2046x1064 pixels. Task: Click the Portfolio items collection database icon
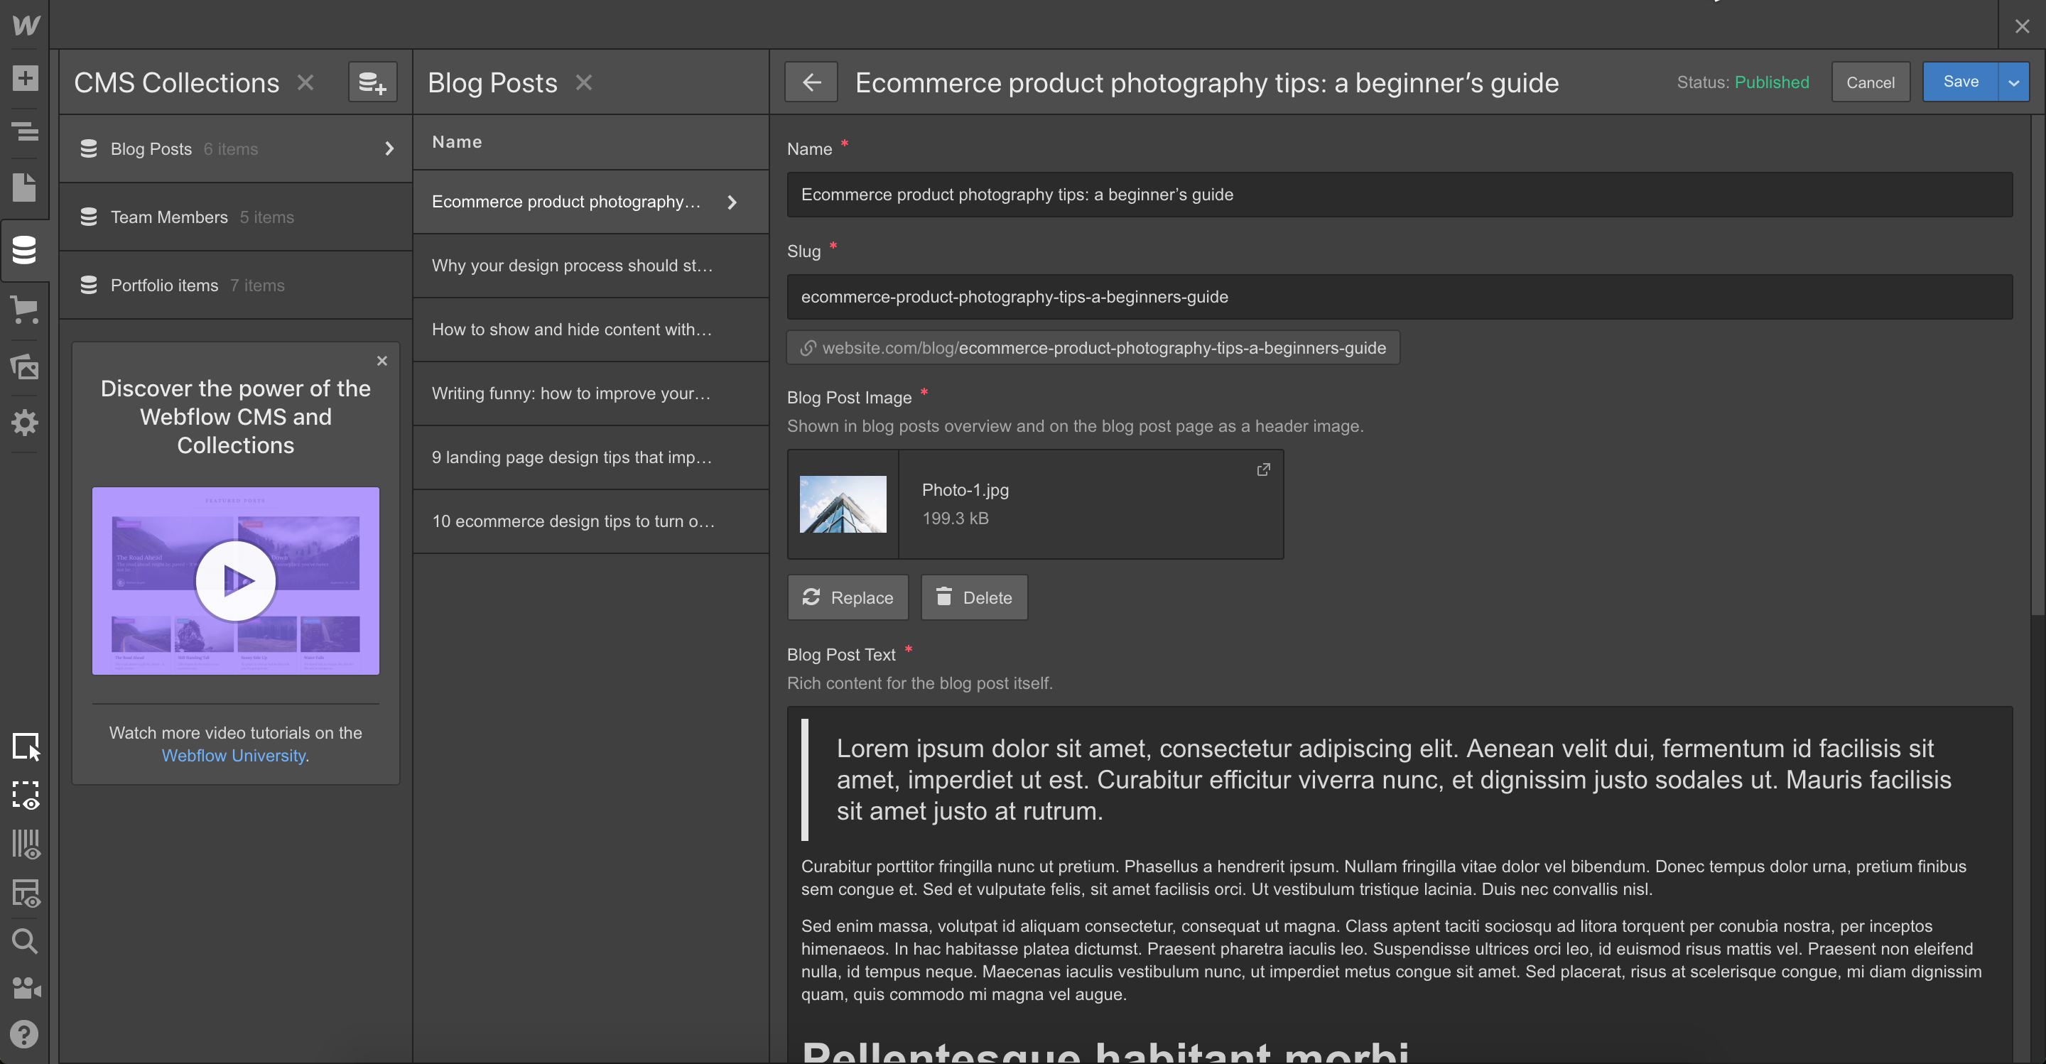(89, 285)
